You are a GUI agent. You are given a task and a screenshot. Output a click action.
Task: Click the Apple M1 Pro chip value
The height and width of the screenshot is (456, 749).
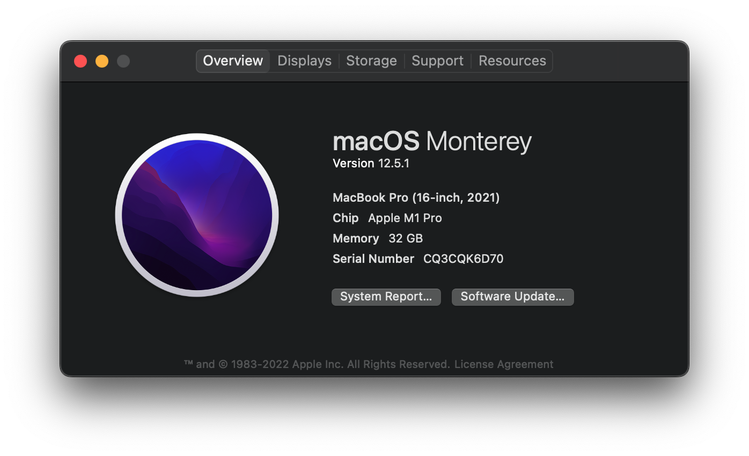pos(405,218)
